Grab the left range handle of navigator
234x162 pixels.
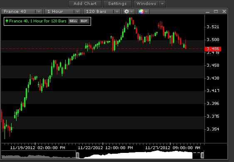(77, 155)
